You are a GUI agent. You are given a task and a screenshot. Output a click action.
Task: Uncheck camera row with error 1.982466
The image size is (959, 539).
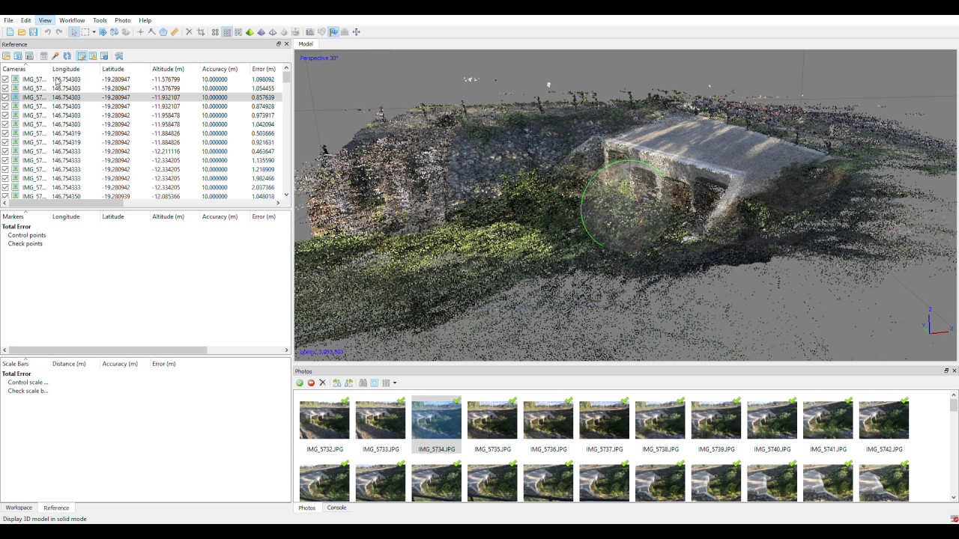coord(5,178)
